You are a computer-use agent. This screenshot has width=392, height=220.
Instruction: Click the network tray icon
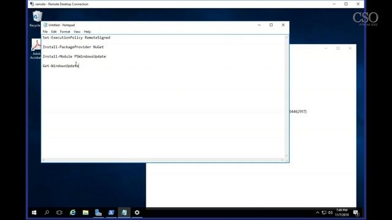tap(324, 213)
